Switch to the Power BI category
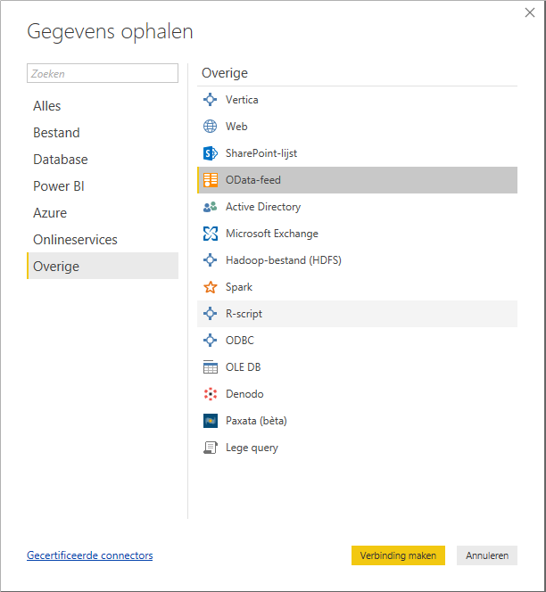This screenshot has height=592, width=546. pyautogui.click(x=103, y=186)
